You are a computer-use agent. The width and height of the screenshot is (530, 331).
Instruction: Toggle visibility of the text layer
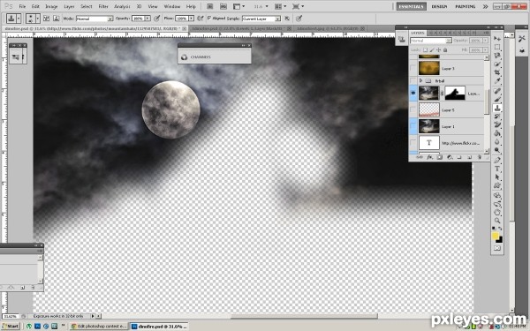pos(413,143)
